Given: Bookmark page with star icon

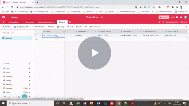Looking at the screenshot, I should click(x=154, y=7).
